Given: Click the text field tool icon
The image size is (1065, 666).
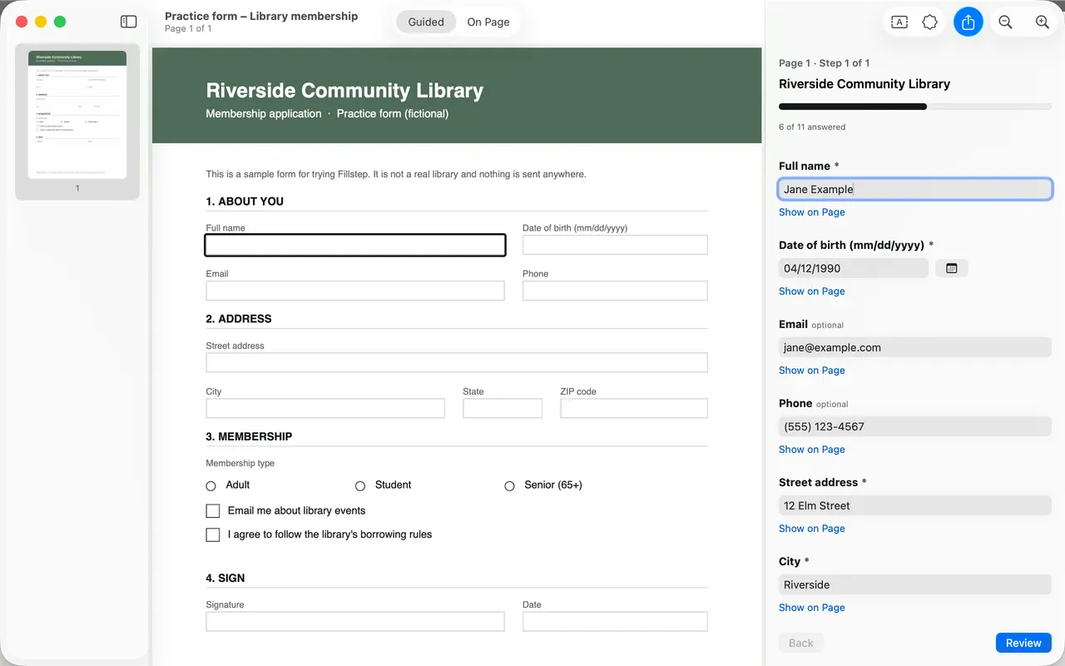Looking at the screenshot, I should [899, 22].
